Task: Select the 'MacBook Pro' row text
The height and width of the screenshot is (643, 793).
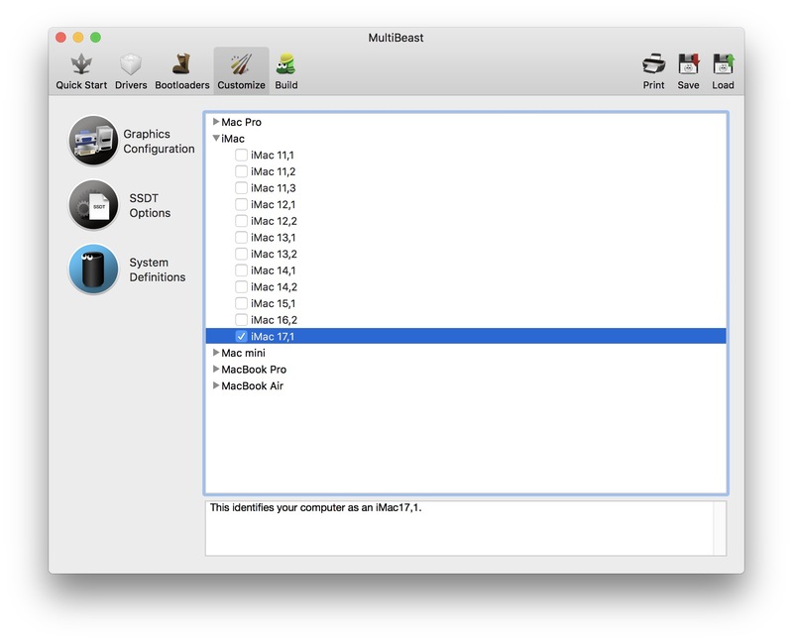Action: (x=254, y=370)
